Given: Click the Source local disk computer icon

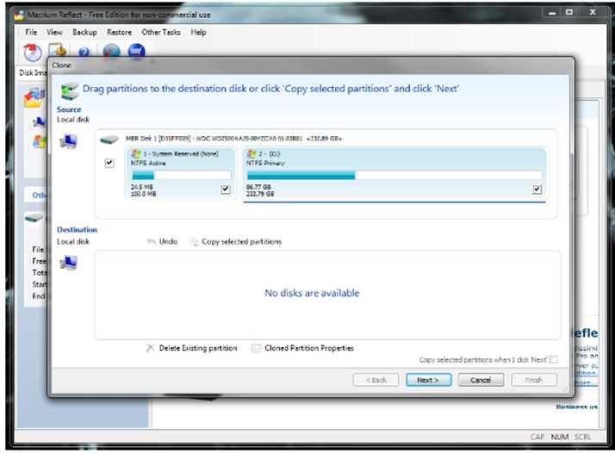Looking at the screenshot, I should point(69,141).
